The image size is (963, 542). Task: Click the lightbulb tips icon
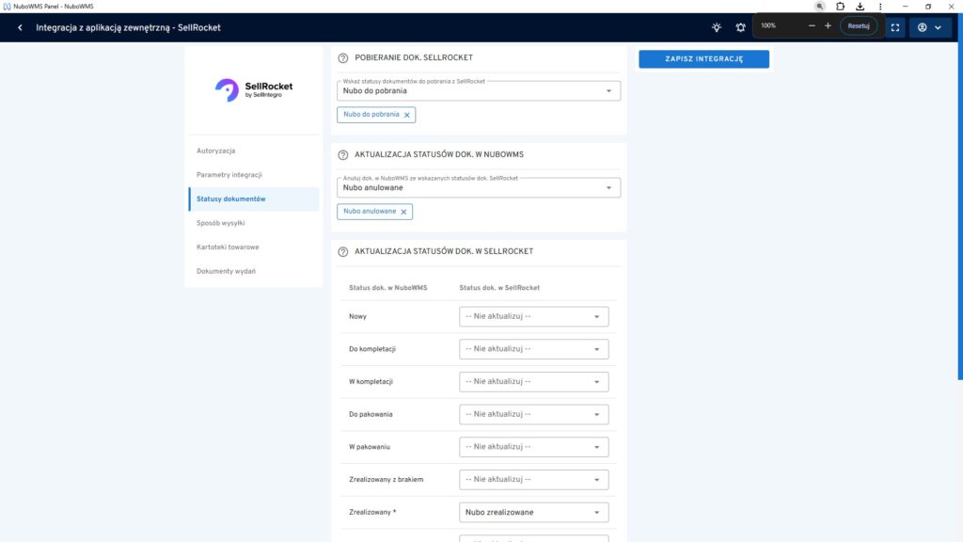point(717,27)
